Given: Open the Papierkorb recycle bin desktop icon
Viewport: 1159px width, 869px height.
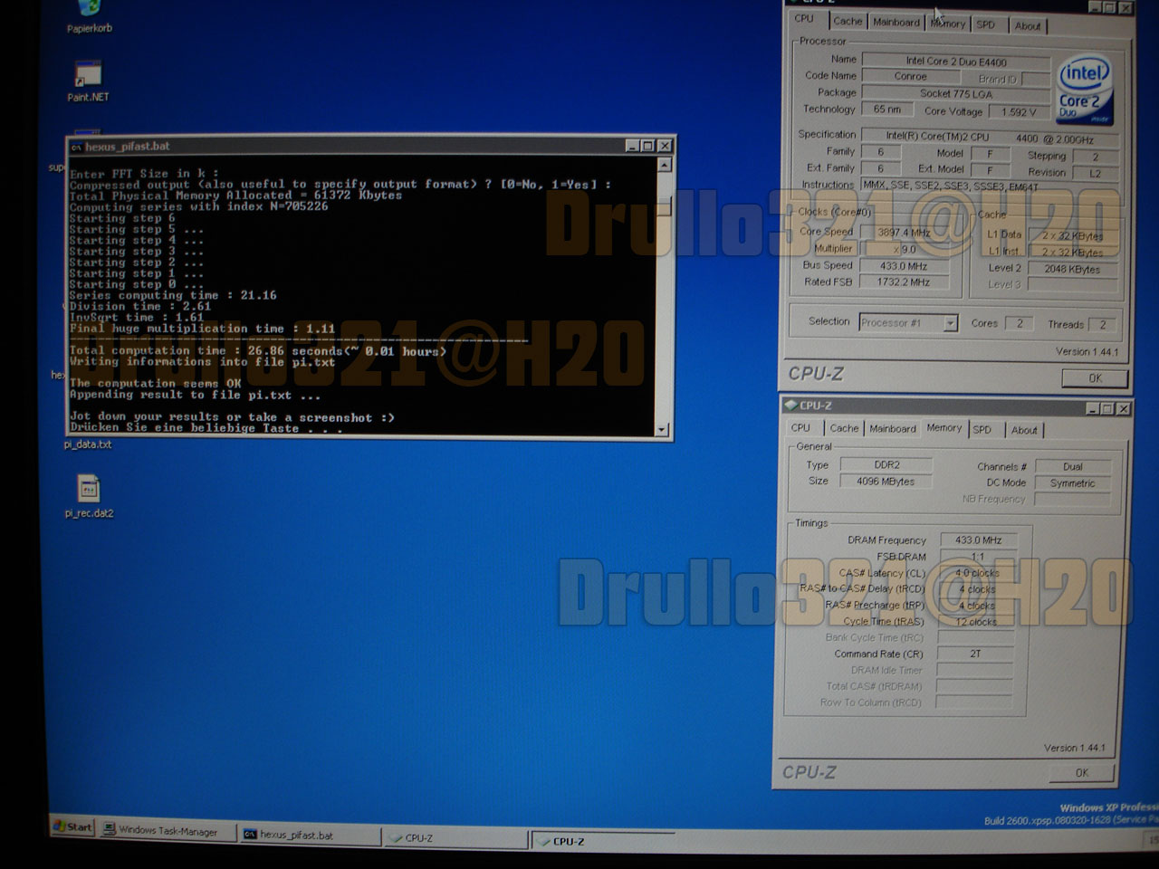Looking at the screenshot, I should 89,16.
